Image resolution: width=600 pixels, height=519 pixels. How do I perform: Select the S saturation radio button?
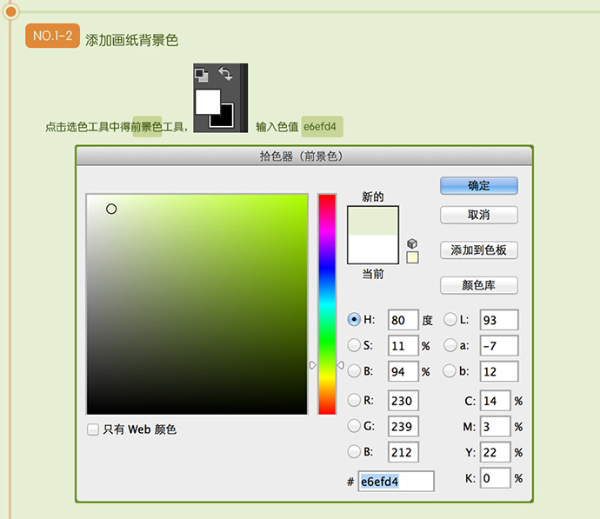(354, 345)
